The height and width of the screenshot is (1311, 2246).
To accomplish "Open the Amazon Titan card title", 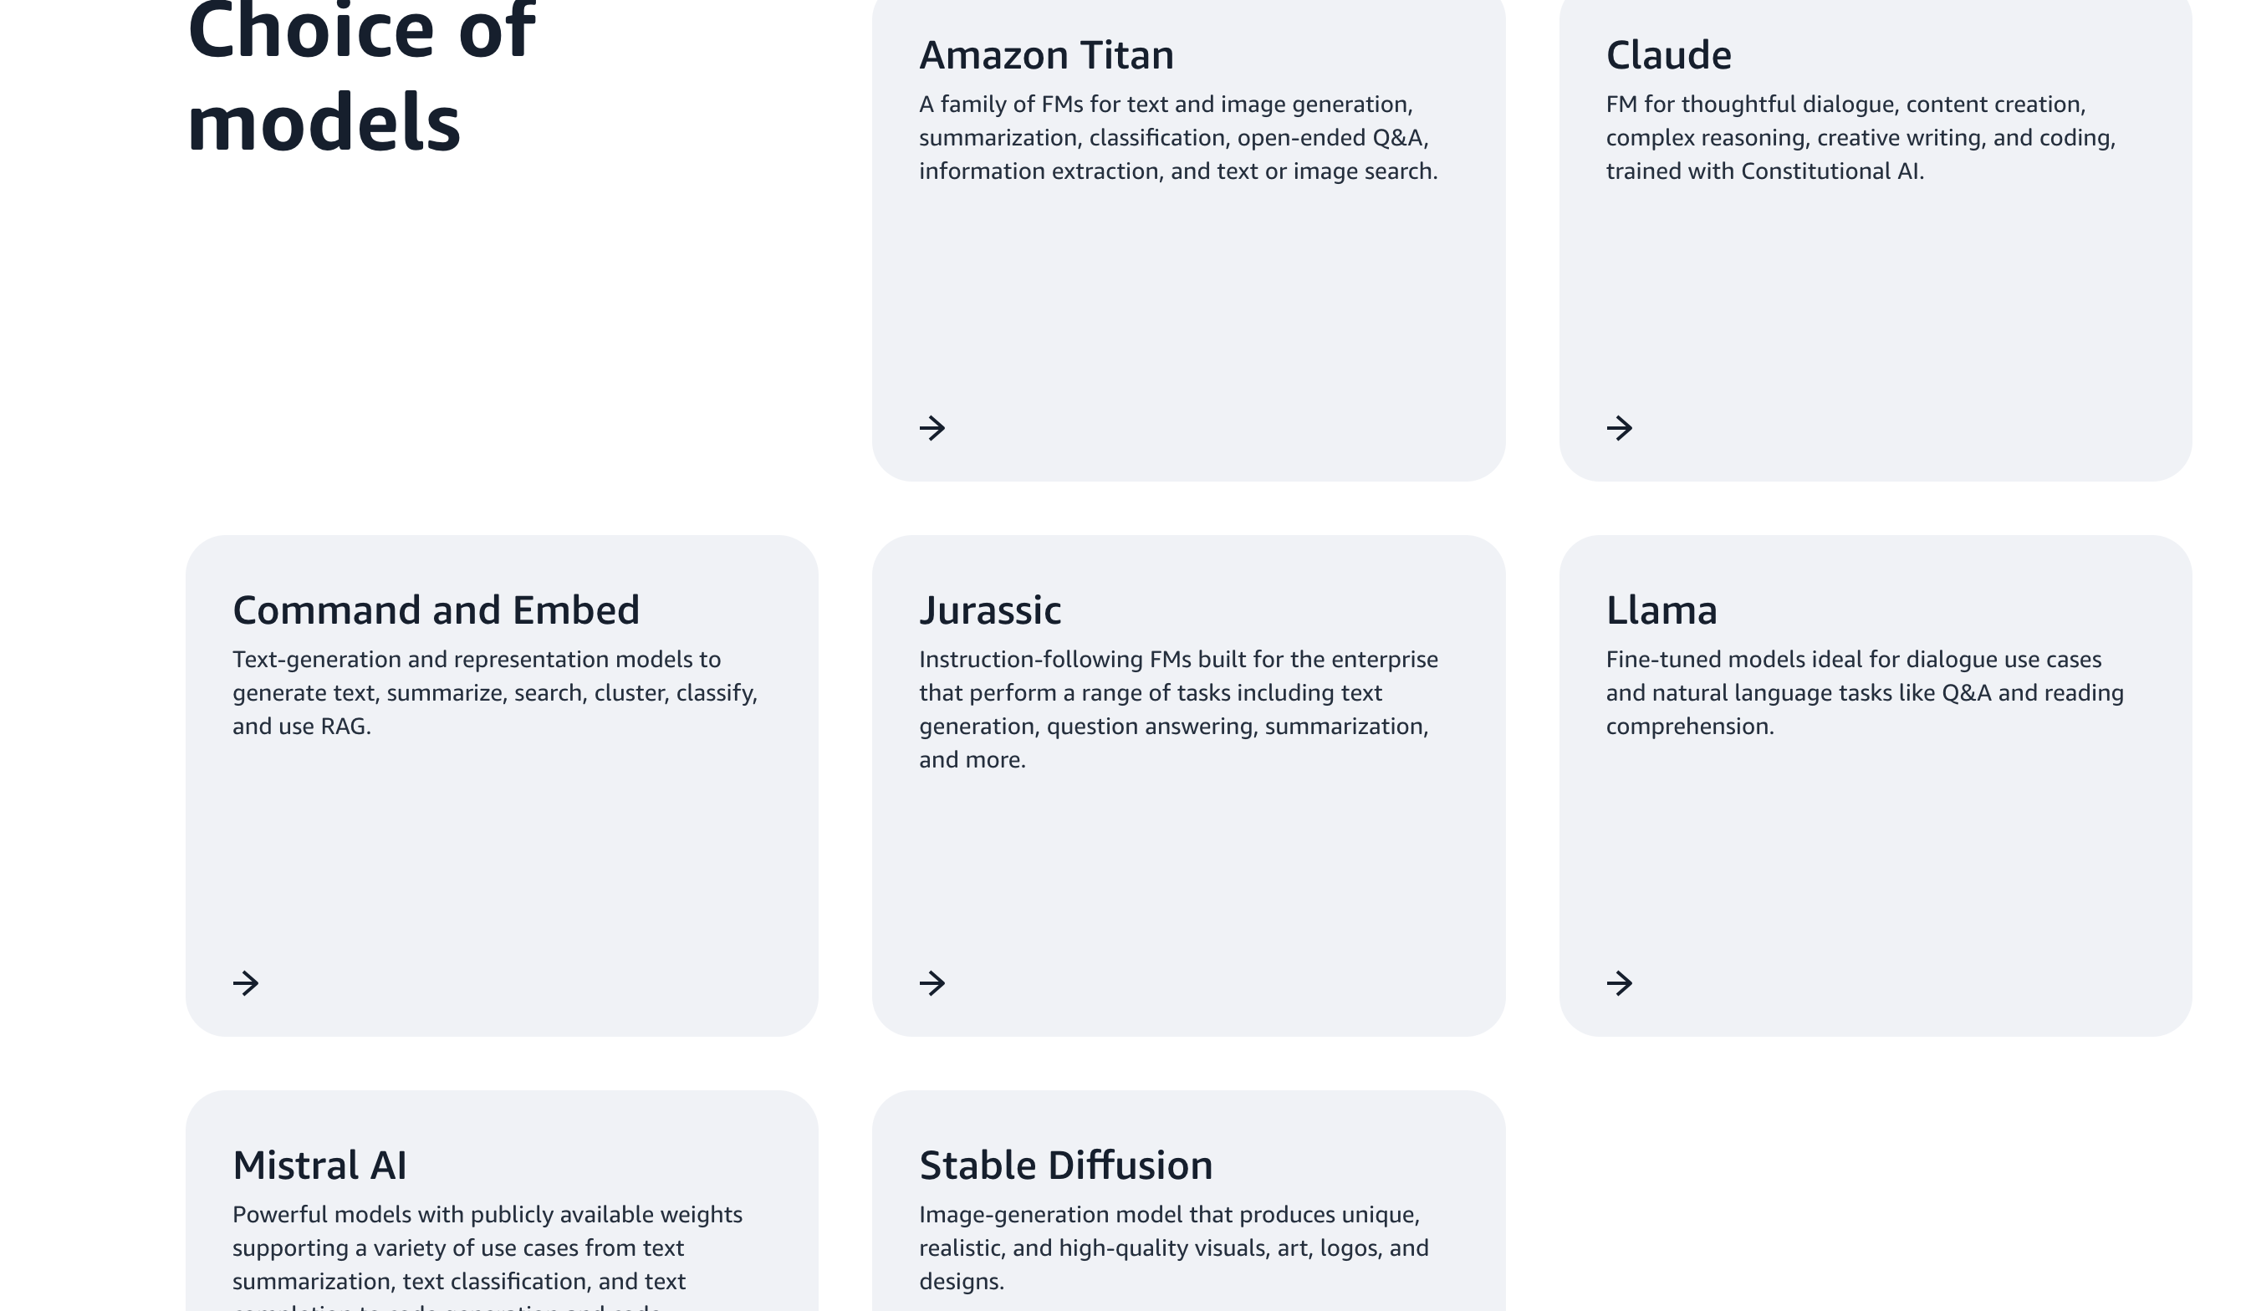I will (x=1046, y=55).
